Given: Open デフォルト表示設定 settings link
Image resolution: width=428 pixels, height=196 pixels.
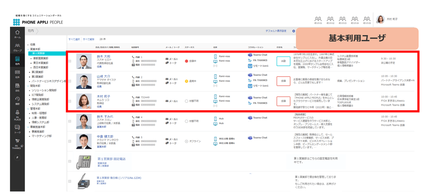Looking at the screenshot, I should [x=276, y=31].
